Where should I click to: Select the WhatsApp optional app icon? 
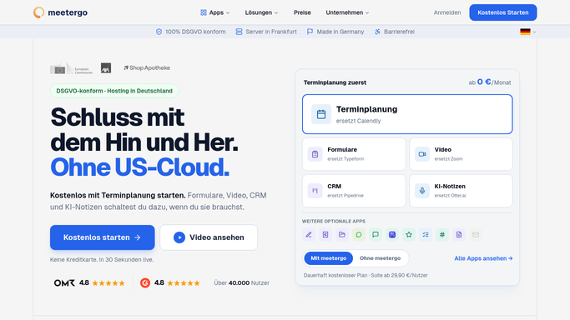click(x=359, y=235)
